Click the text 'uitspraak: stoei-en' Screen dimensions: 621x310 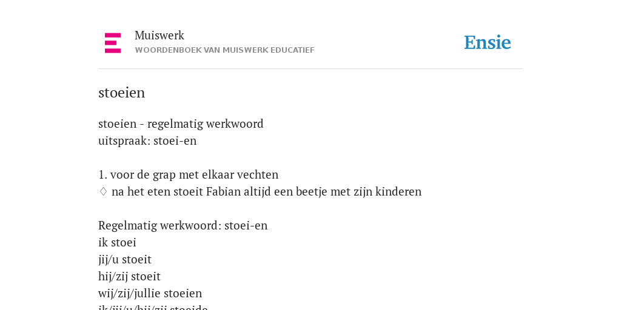click(x=147, y=141)
